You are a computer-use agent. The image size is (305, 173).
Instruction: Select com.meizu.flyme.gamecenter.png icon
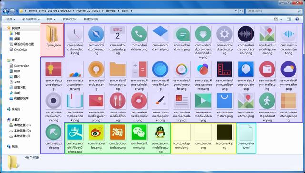pyautogui.click(x=203, y=69)
